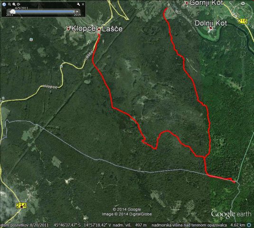Click the Klopce road name label
254x228 pixels.
(50, 87)
